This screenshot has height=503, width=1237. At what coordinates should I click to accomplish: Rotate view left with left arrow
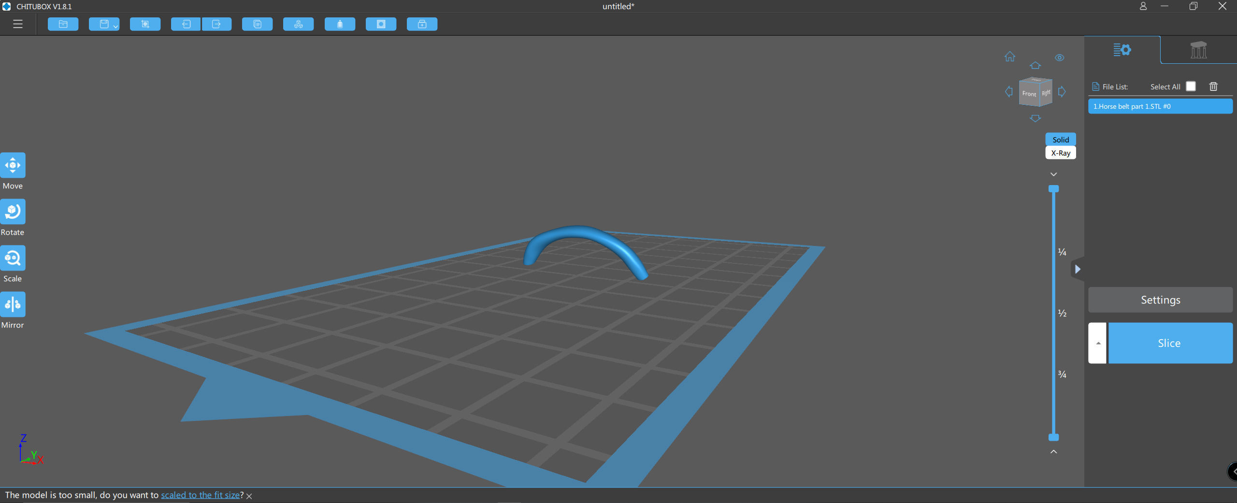click(1009, 91)
